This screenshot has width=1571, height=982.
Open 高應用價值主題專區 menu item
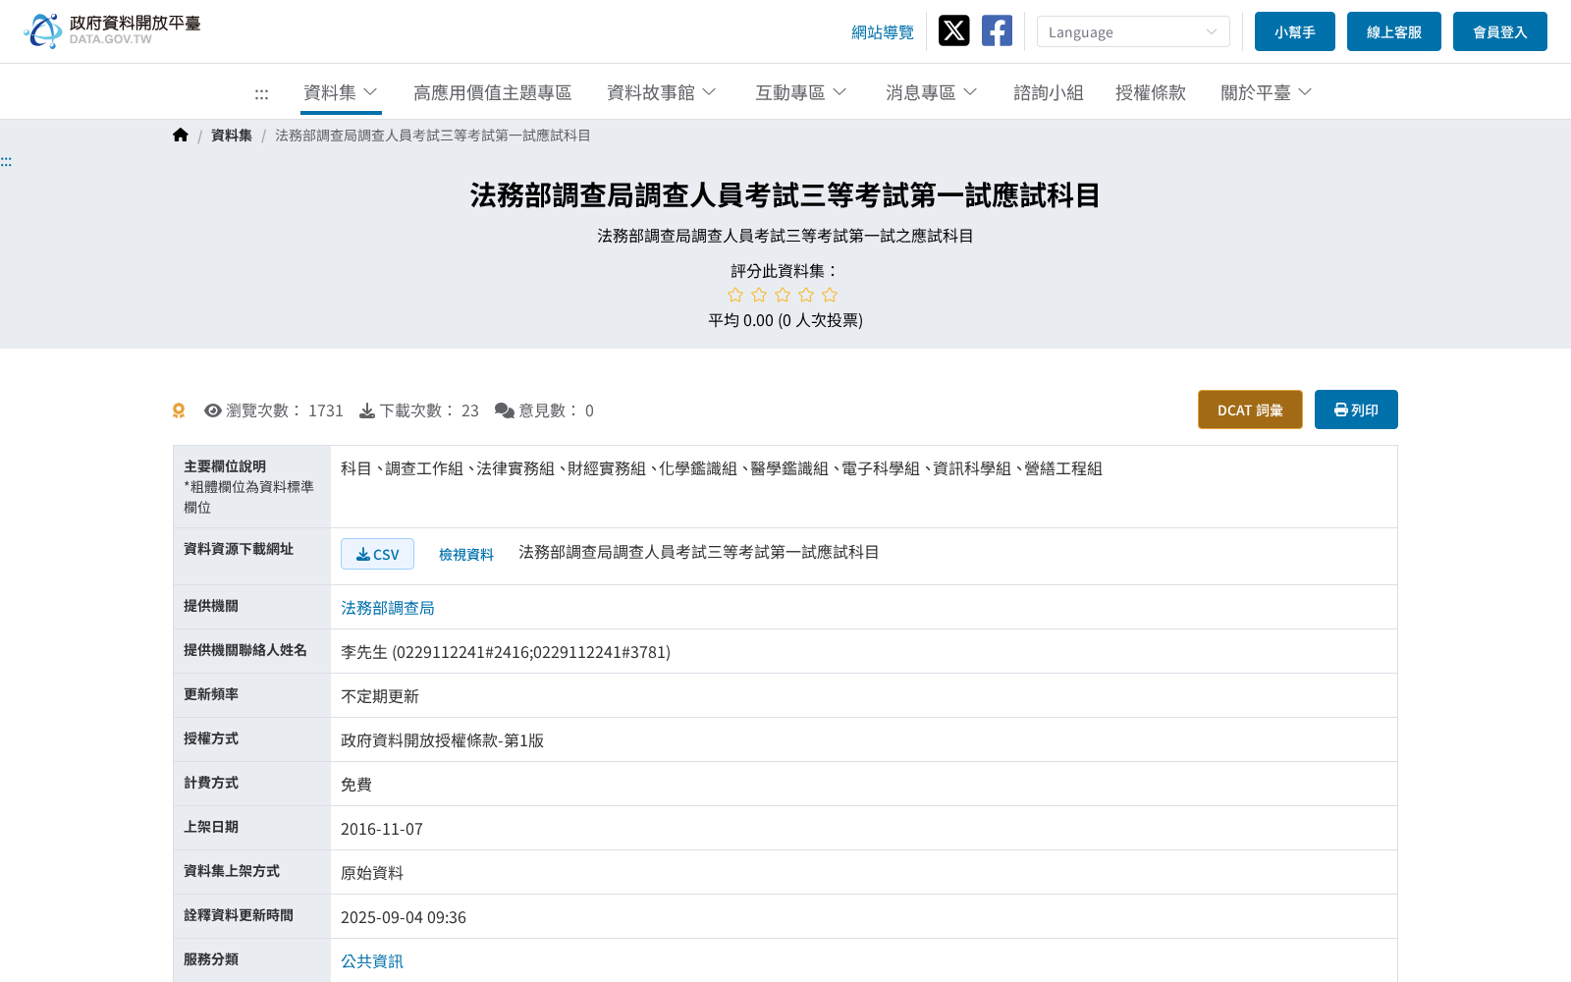tap(493, 92)
